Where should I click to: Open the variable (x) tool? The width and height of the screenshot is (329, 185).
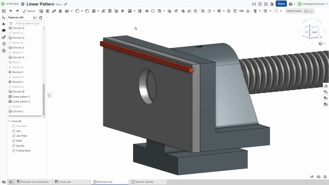click(242, 11)
